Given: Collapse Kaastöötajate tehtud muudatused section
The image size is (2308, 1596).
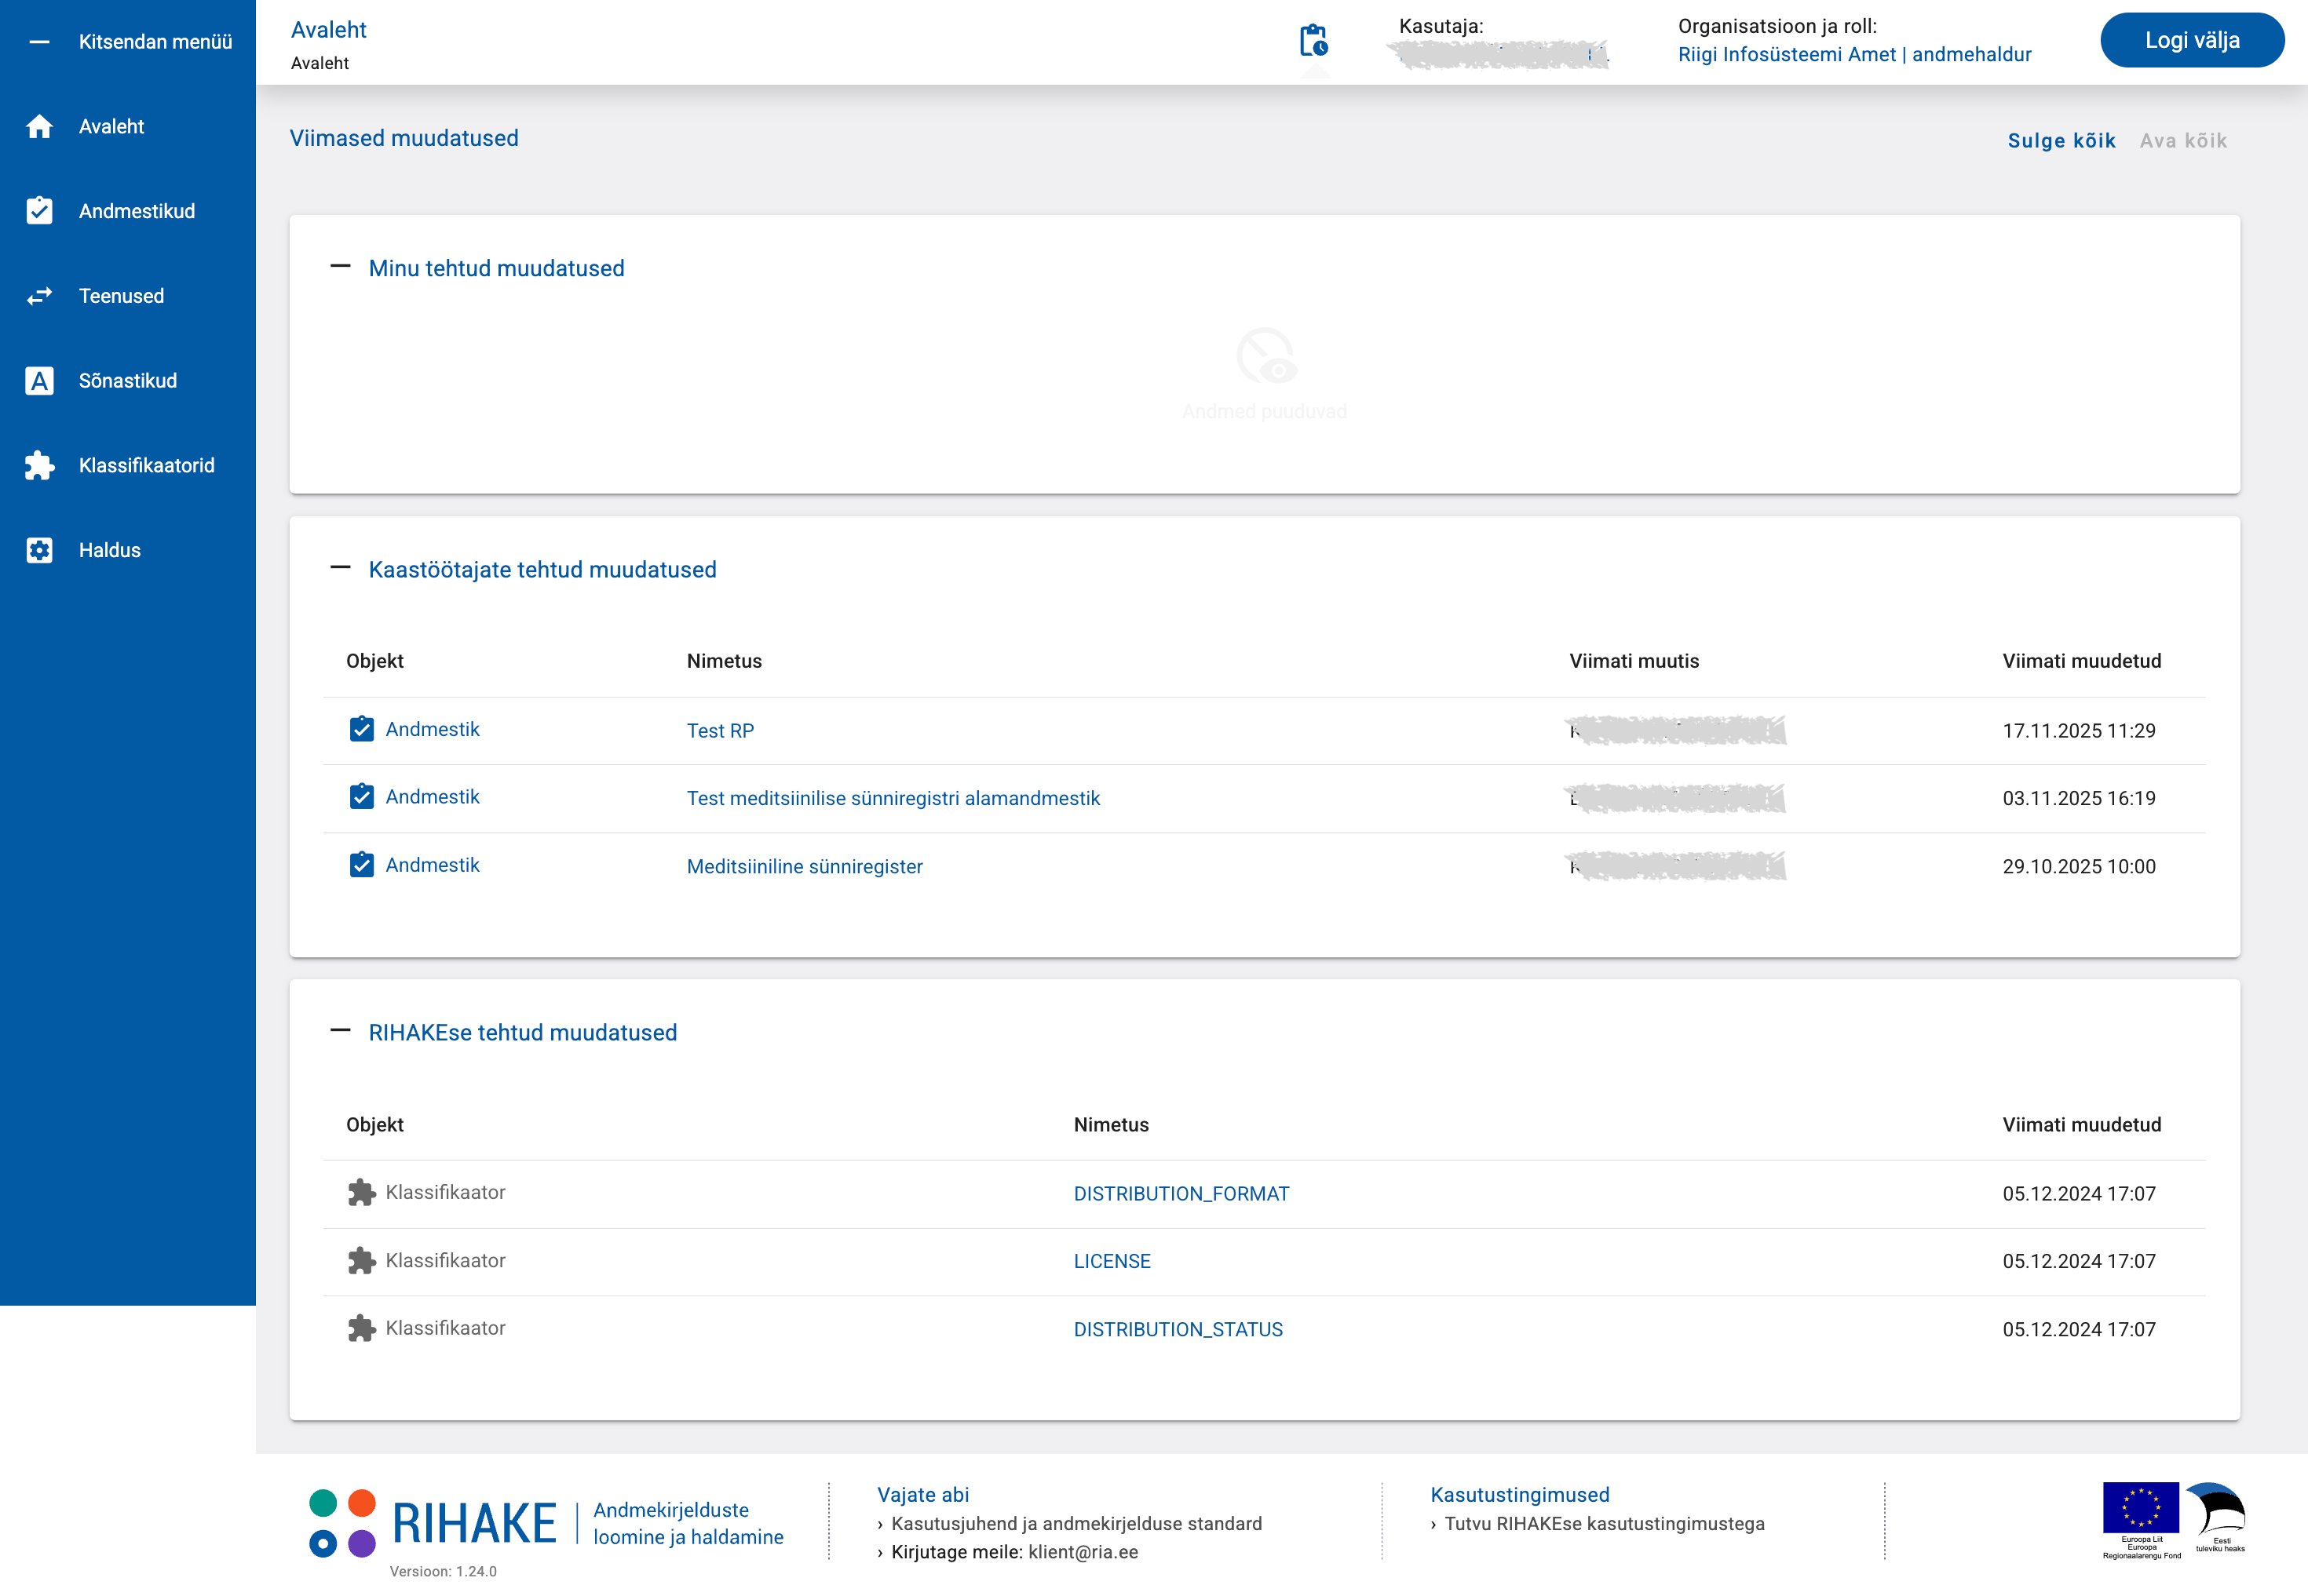Looking at the screenshot, I should pos(340,568).
